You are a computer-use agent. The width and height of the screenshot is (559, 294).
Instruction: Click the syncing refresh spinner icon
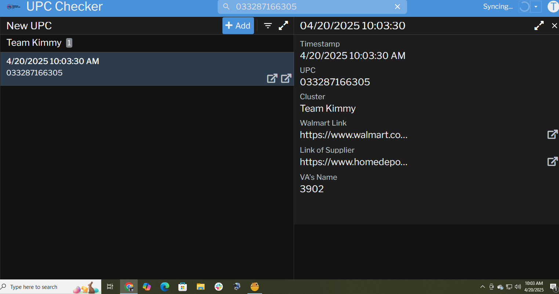[x=524, y=7]
